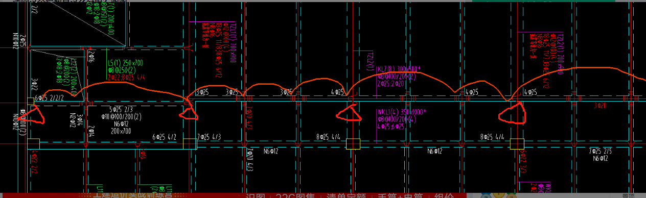The width and height of the screenshot is (646, 198).
Task: Select the 7Φ25 4/3 bottom rebar text
Action: click(x=209, y=137)
